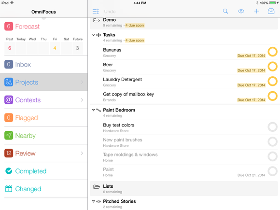This screenshot has width=280, height=210.
Task: Tap the Review row chevron
Action: [x=82, y=153]
